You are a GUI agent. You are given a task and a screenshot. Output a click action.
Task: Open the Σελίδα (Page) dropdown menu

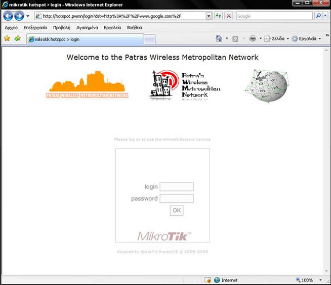pyautogui.click(x=277, y=38)
